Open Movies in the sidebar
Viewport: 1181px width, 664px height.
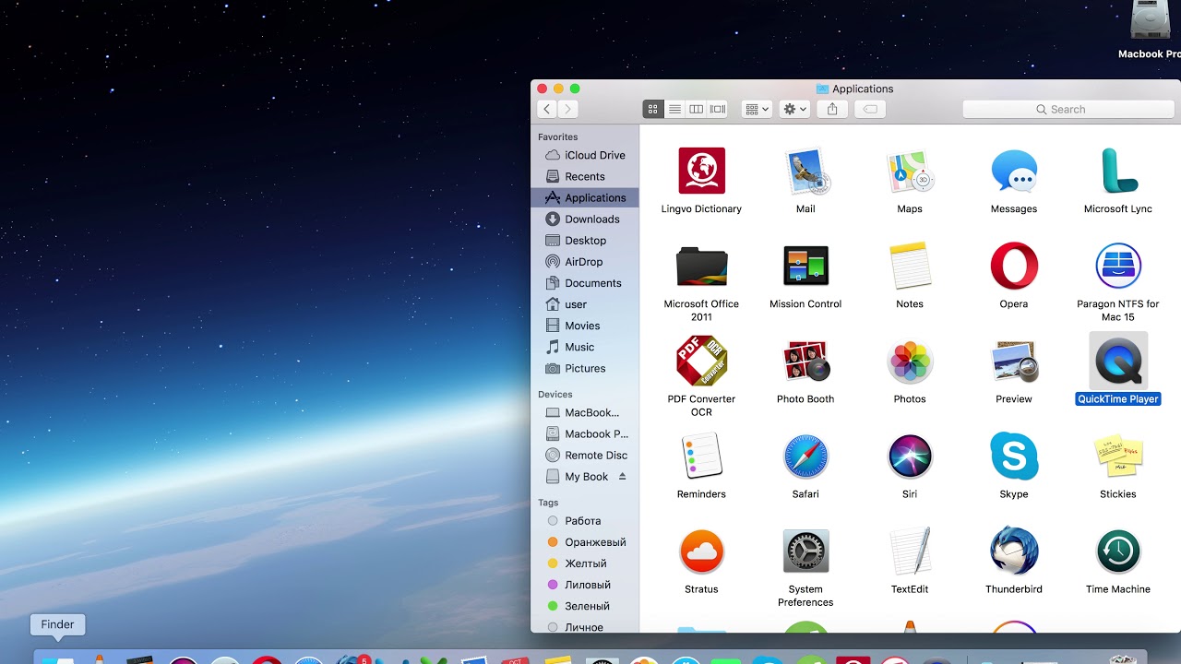click(585, 325)
